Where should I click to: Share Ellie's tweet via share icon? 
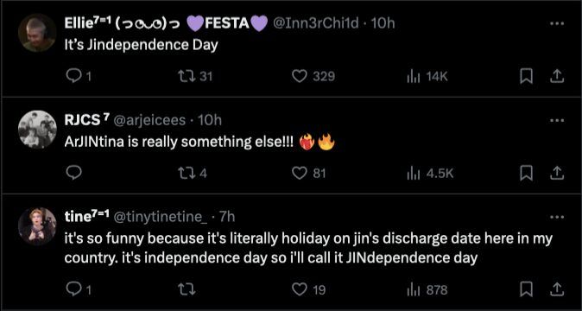[x=556, y=76]
